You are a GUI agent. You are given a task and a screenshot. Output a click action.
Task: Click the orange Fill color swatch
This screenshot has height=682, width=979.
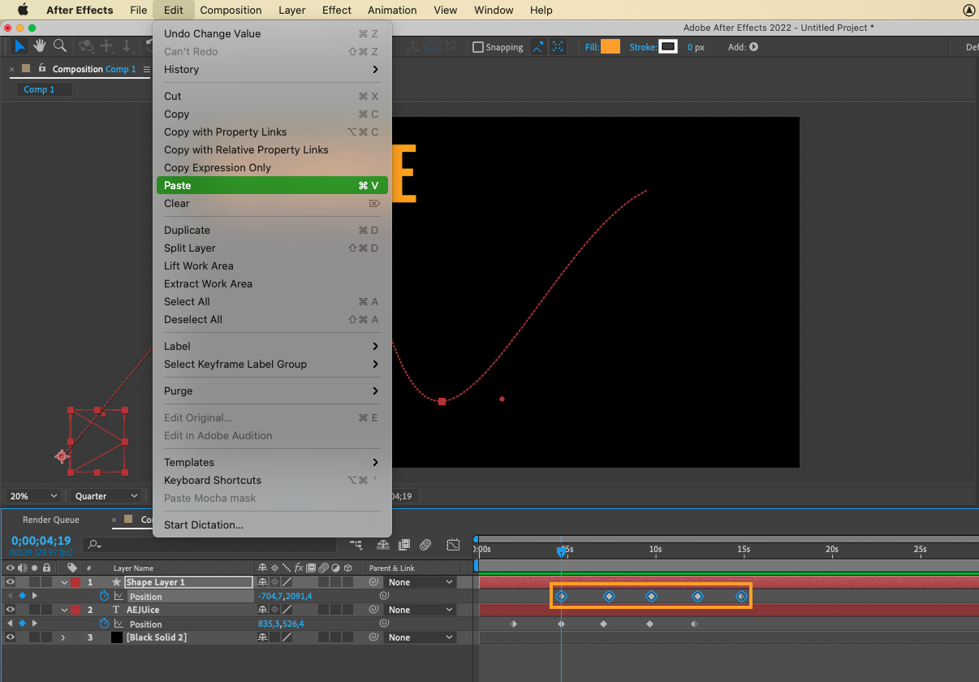coord(610,47)
